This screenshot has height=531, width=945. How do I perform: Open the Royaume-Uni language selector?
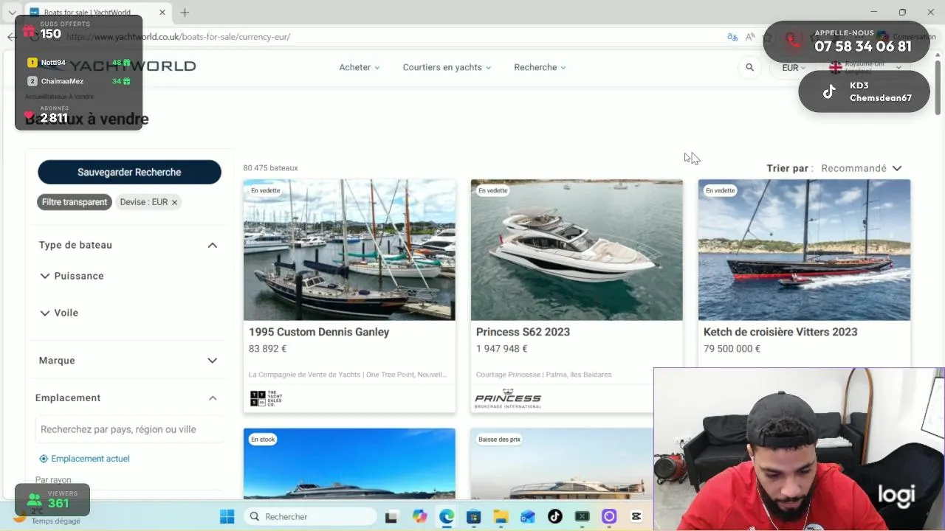tap(865, 67)
